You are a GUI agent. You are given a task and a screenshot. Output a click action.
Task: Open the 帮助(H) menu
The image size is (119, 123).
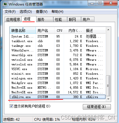[x=57, y=12]
